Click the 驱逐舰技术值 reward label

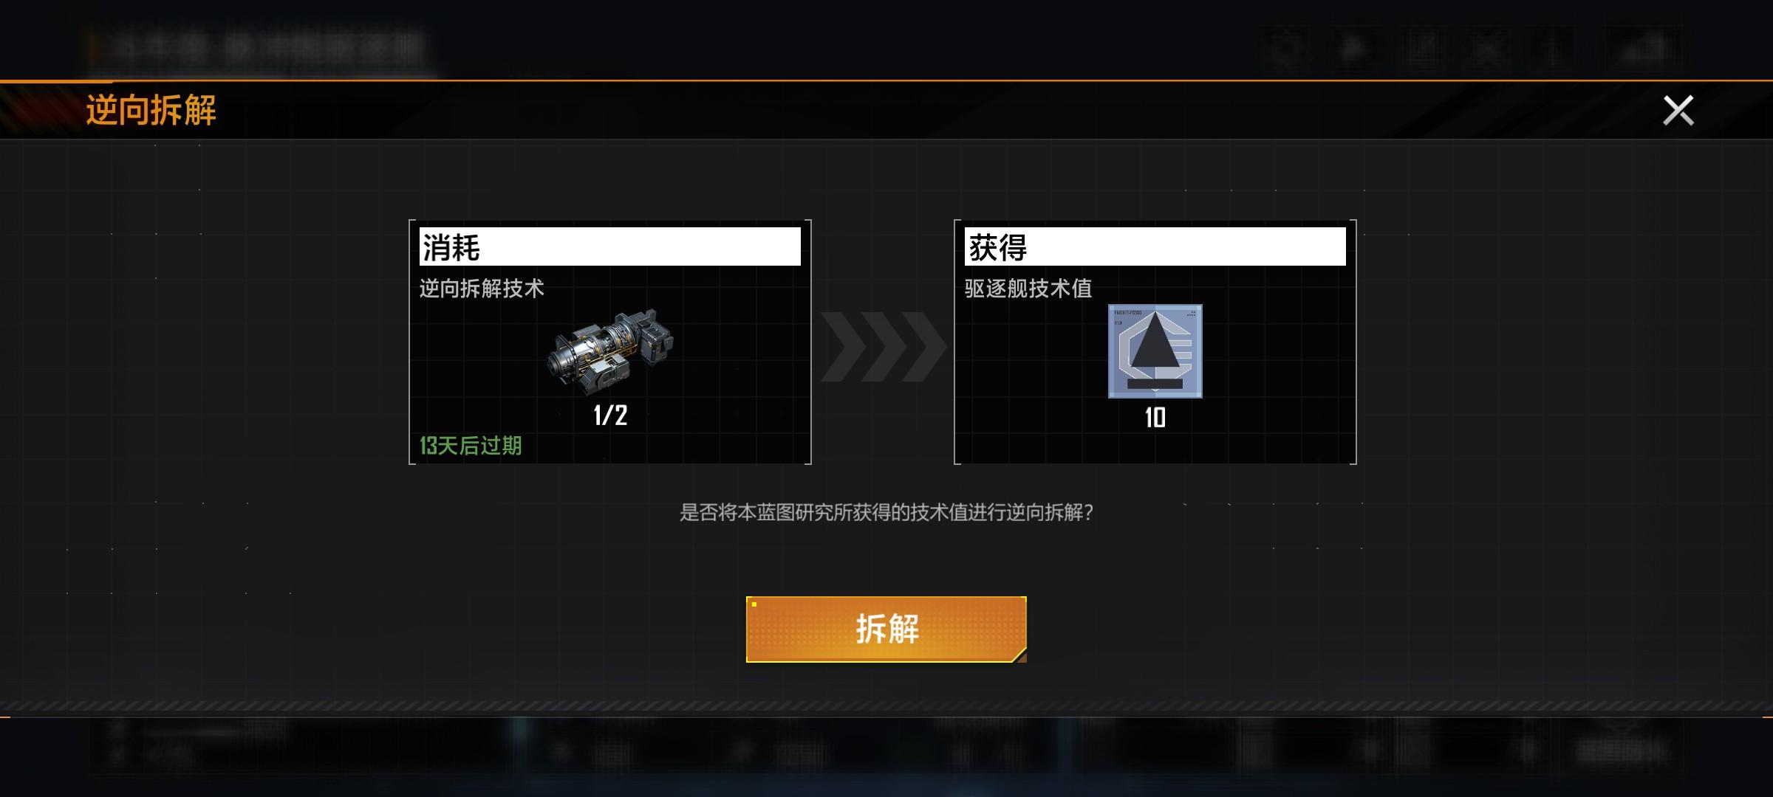1028,289
